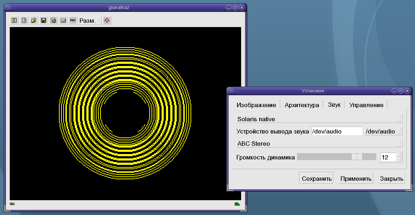The width and height of the screenshot is (415, 215).
Task: Open the glukalka2 window menu icon
Action: [9, 8]
